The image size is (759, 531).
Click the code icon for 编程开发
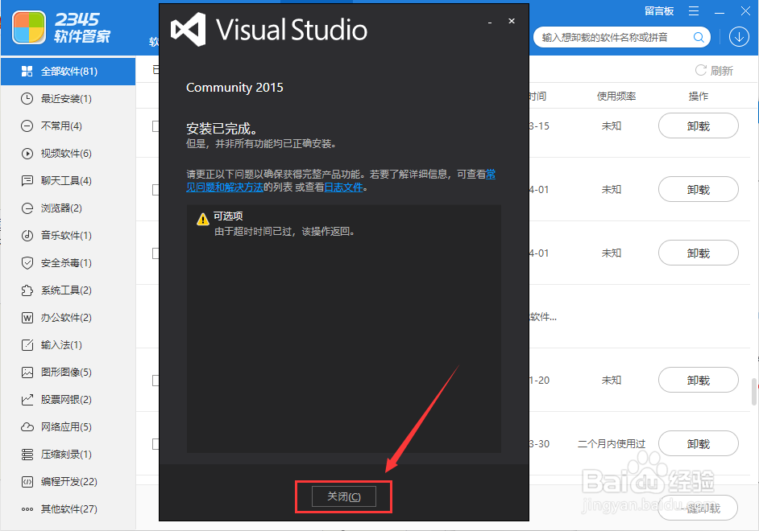click(27, 482)
